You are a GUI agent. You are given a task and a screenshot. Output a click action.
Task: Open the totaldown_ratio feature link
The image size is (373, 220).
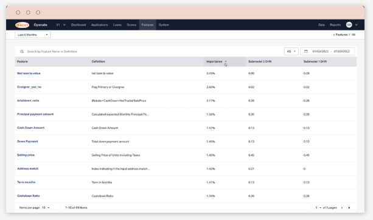[28, 100]
